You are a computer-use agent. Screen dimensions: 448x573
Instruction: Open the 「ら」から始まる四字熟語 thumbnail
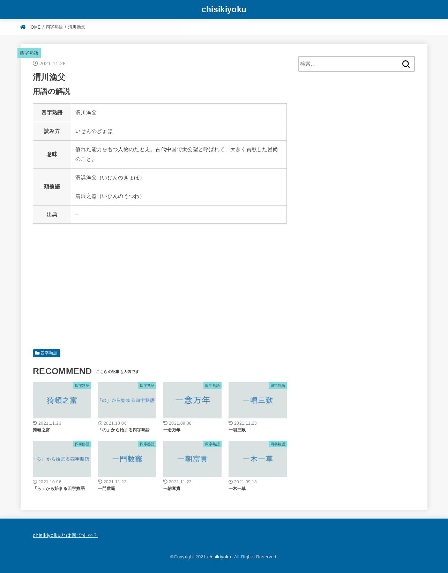[62, 459]
